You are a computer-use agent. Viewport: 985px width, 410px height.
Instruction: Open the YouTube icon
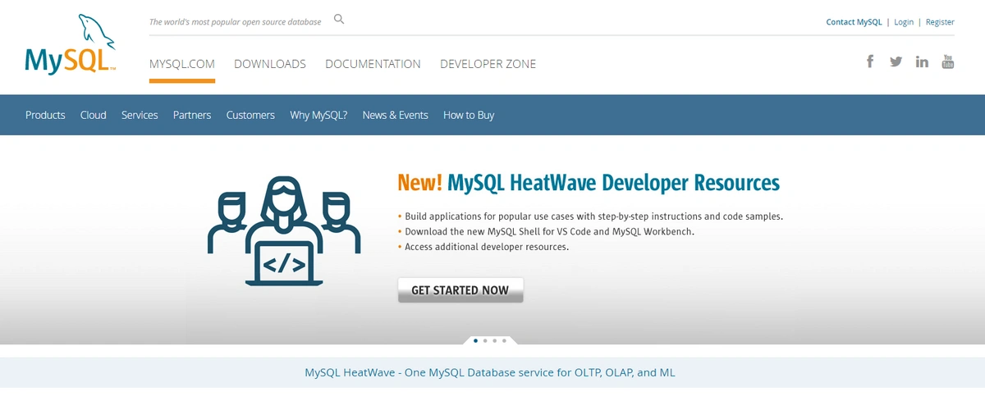pos(948,61)
